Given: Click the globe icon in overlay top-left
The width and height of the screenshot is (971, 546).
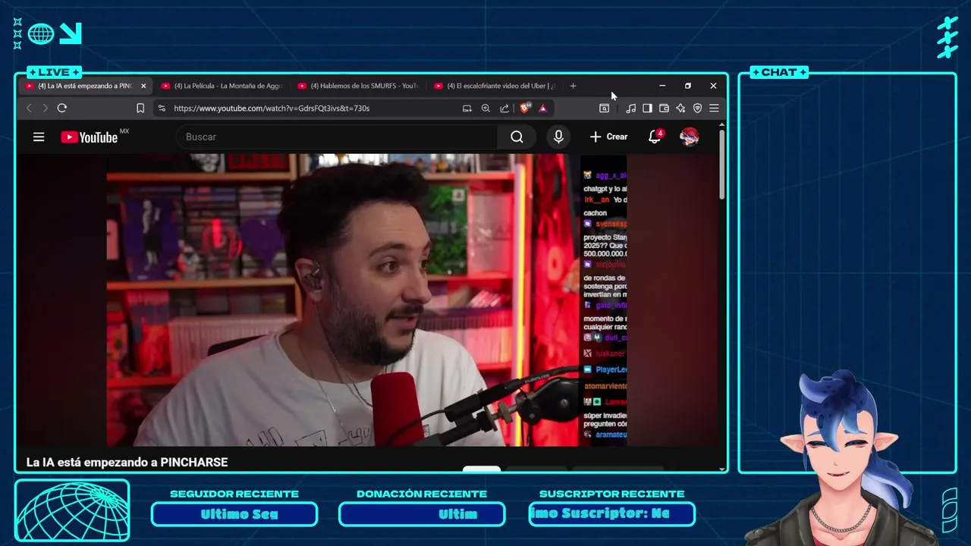Looking at the screenshot, I should pyautogui.click(x=41, y=33).
